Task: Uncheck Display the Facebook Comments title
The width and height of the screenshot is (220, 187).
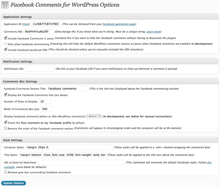Action: (x=5, y=95)
